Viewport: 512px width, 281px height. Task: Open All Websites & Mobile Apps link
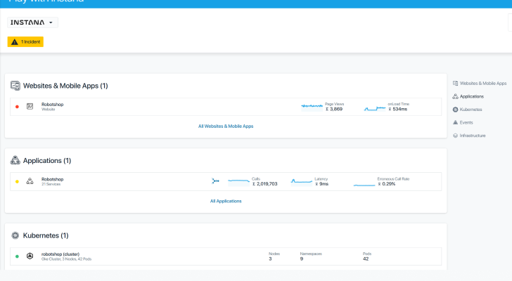coord(226,126)
